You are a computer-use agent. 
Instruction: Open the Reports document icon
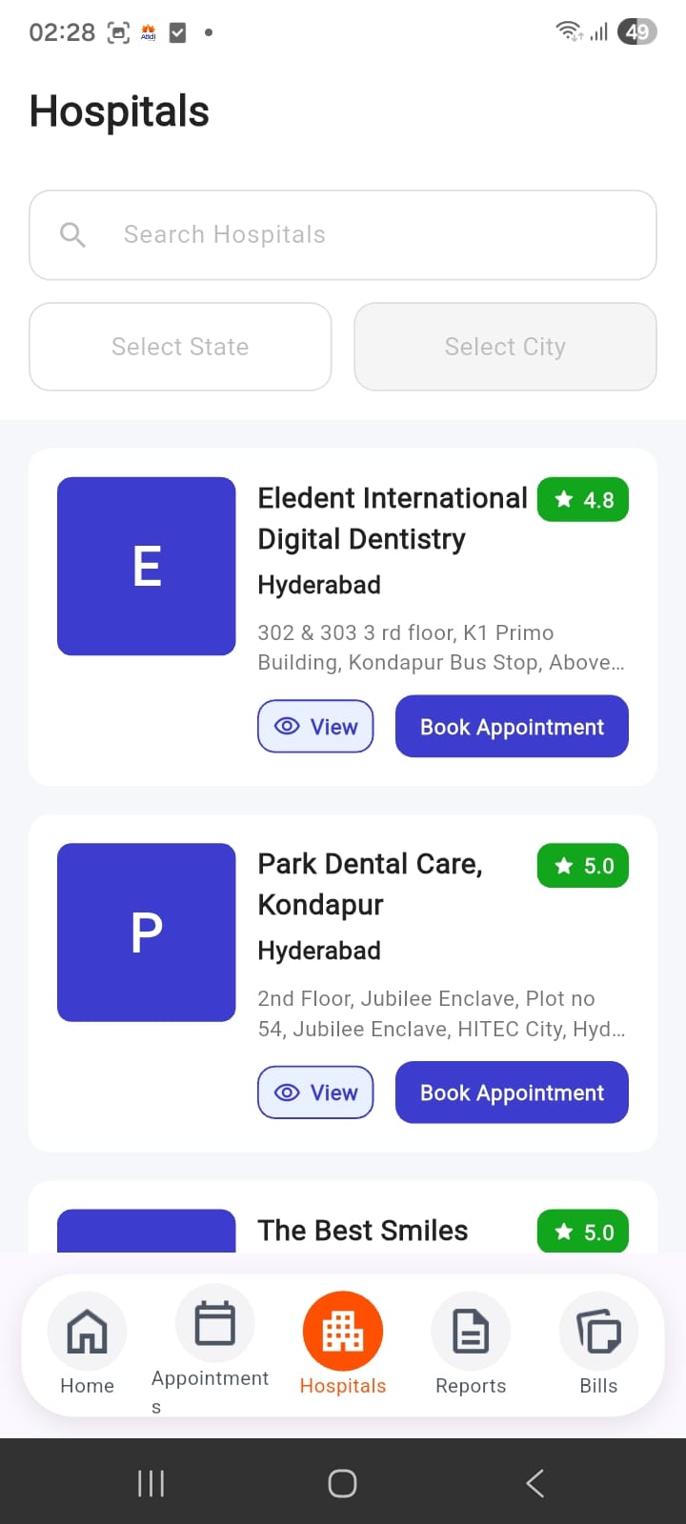pos(471,1331)
